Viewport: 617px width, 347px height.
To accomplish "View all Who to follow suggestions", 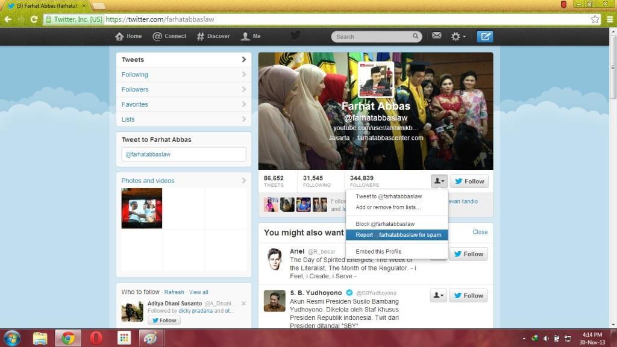I will pyautogui.click(x=198, y=292).
